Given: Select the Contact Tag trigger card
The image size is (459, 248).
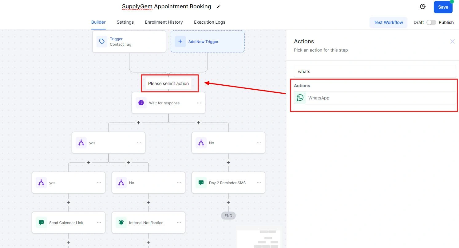Looking at the screenshot, I should (129, 41).
